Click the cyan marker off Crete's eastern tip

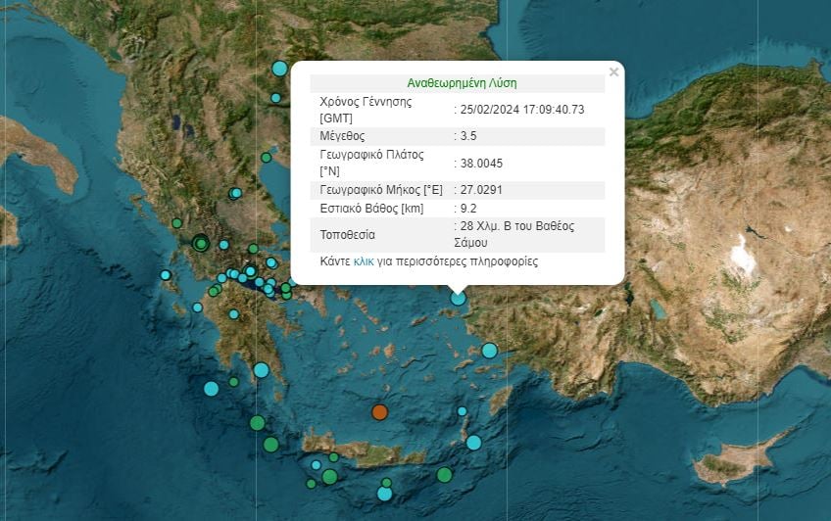coord(473,442)
